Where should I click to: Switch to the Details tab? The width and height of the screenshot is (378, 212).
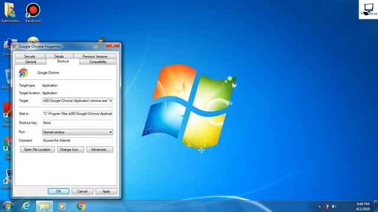click(59, 57)
